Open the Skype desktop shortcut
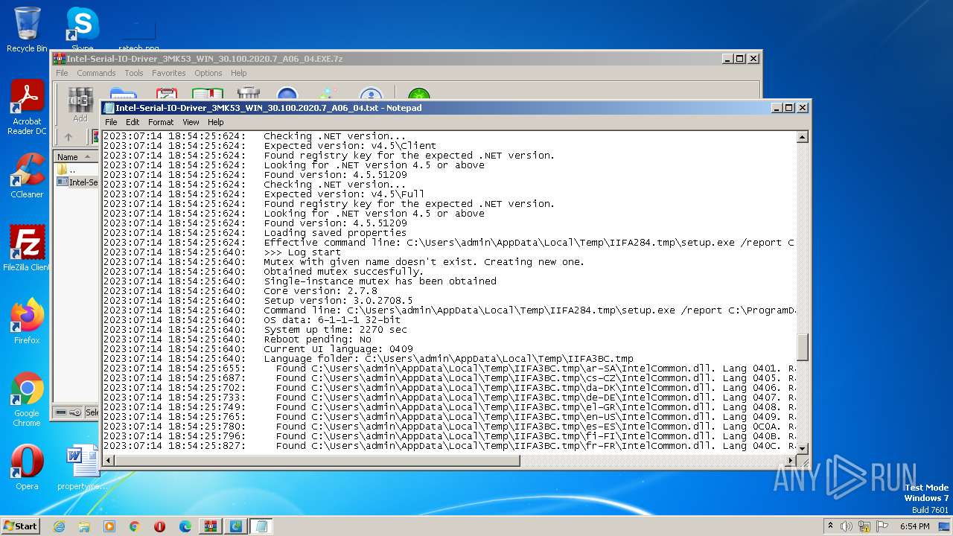953x536 pixels. [82, 28]
